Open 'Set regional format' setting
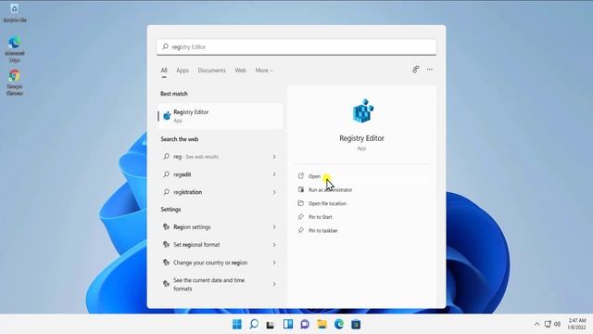The image size is (593, 334). pyautogui.click(x=221, y=245)
